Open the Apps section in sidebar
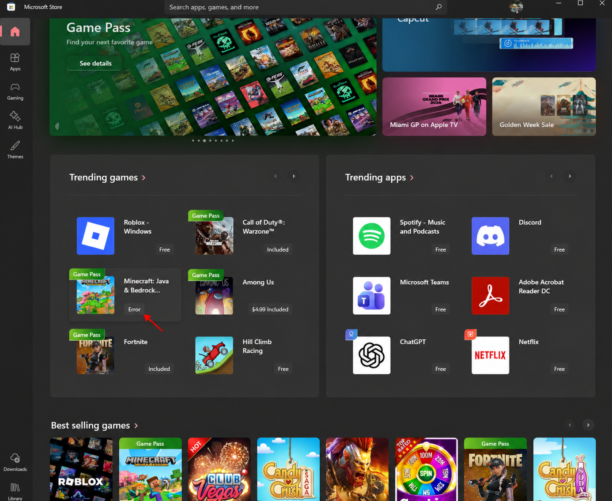Viewport: 612px width, 501px height. coord(15,62)
